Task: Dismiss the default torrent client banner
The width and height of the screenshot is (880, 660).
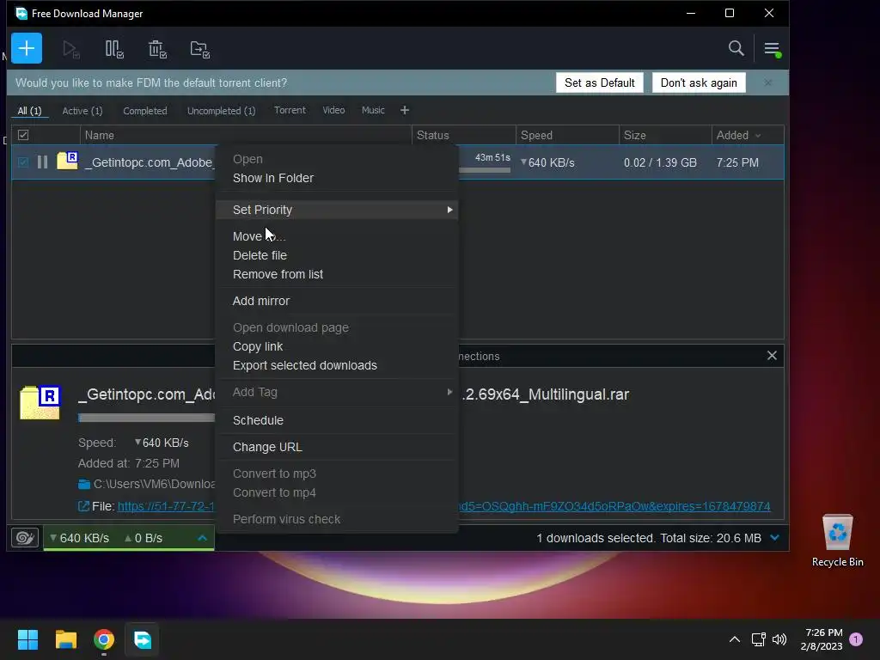Action: (x=767, y=83)
